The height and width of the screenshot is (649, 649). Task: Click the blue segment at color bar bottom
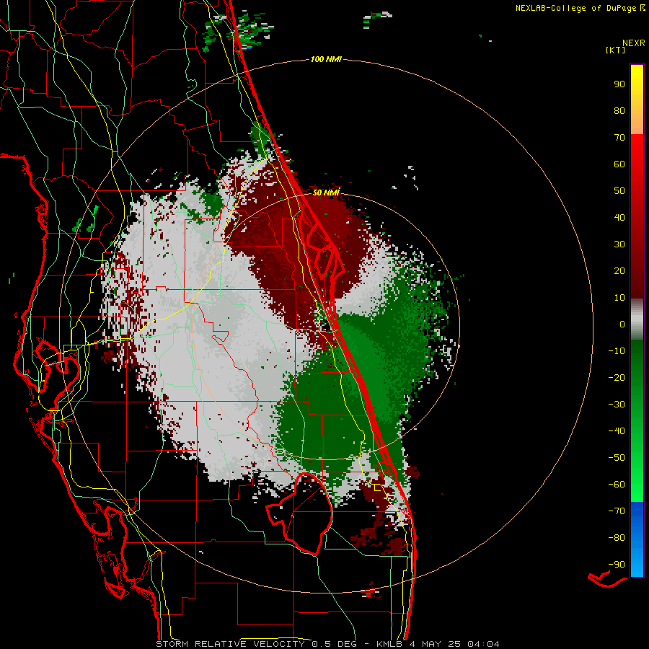click(637, 539)
